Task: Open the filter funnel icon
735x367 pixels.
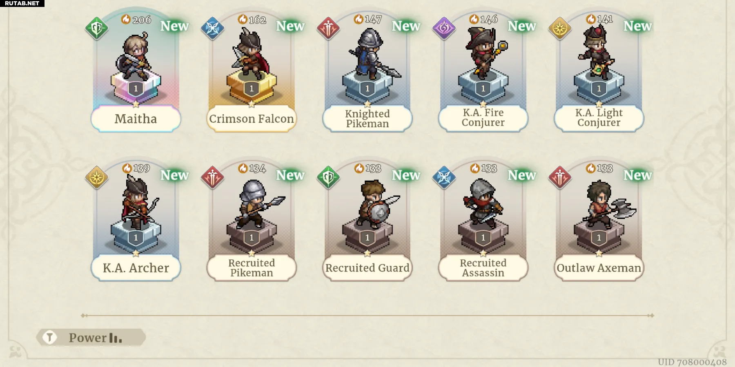Action: coord(50,337)
